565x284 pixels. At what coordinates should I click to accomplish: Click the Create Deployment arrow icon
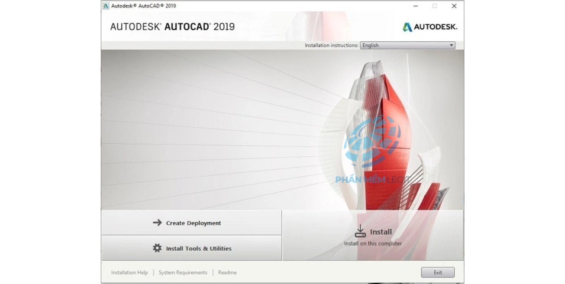click(x=157, y=223)
